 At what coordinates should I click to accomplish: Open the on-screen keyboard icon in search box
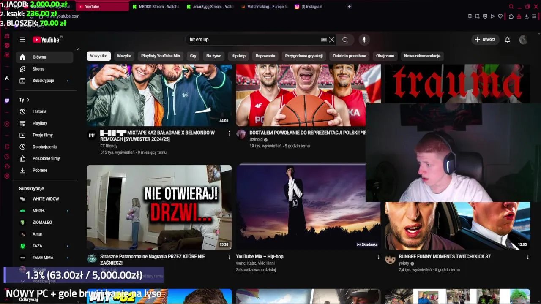pyautogui.click(x=324, y=40)
